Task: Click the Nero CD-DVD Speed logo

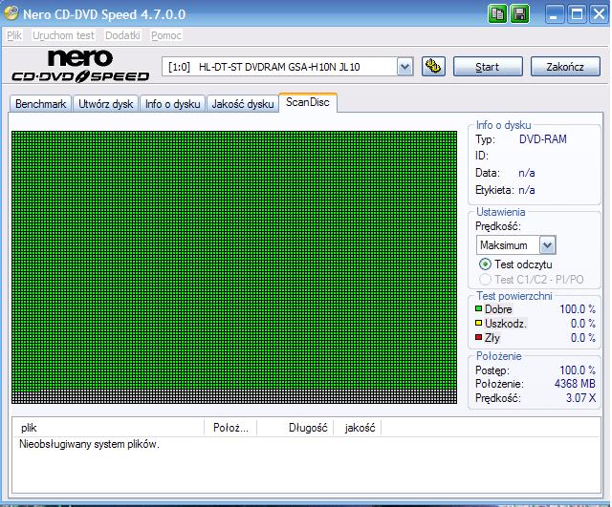Action: [x=80, y=66]
